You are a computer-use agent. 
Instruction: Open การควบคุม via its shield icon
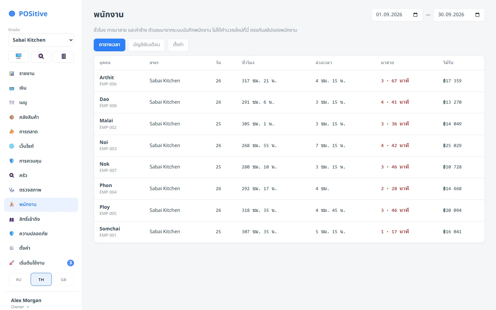tap(12, 161)
